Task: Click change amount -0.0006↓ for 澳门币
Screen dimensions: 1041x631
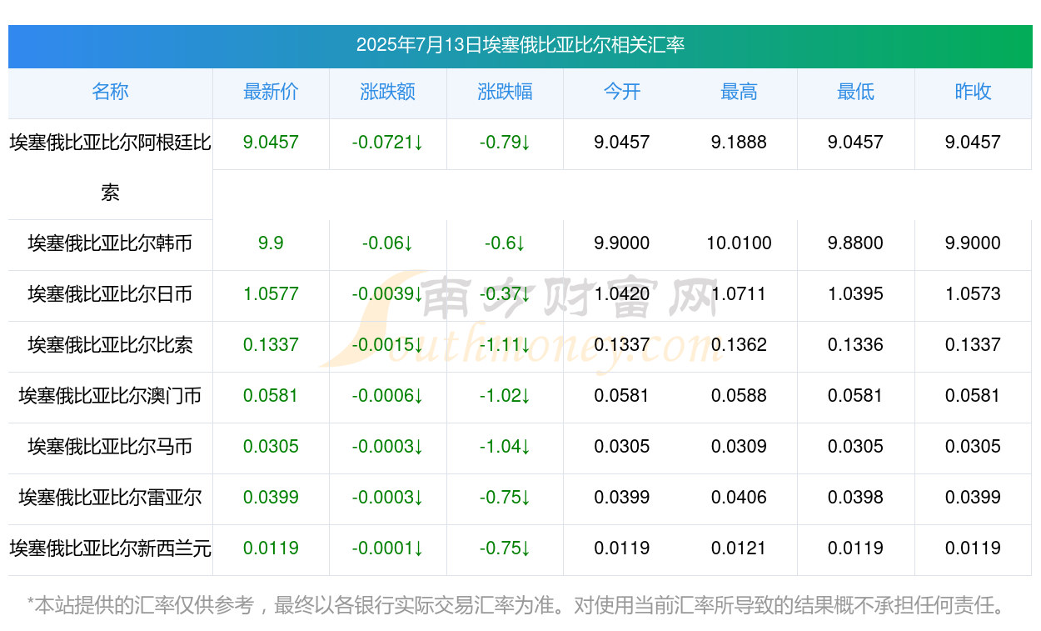Action: [x=388, y=396]
